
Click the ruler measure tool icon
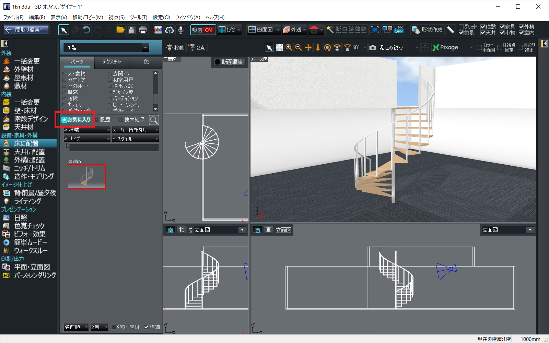(451, 30)
